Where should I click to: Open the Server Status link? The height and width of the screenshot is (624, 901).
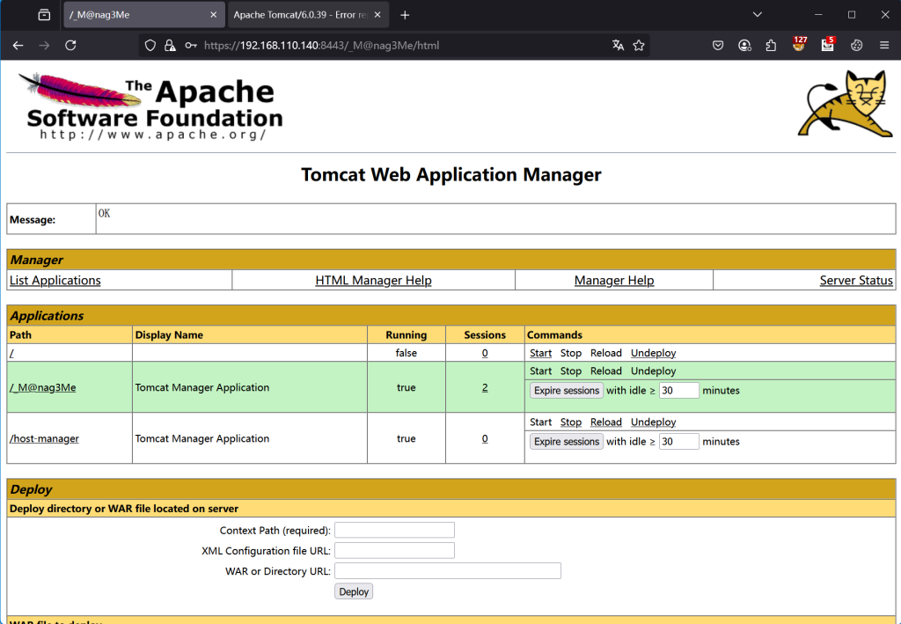click(855, 281)
